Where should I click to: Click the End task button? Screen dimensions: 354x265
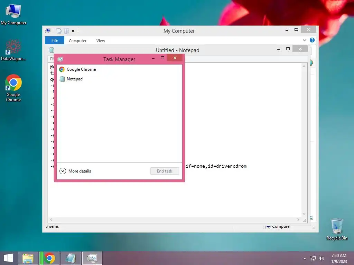click(x=165, y=171)
